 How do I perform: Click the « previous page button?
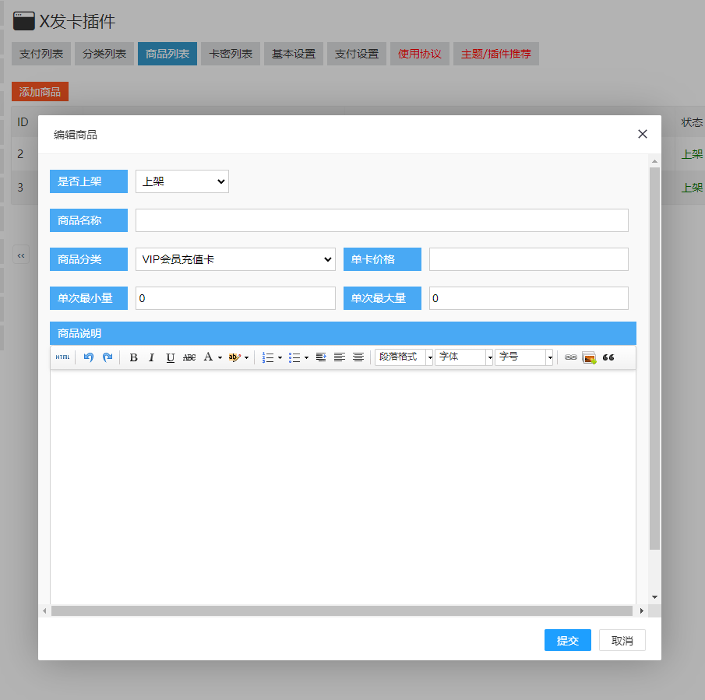[21, 255]
